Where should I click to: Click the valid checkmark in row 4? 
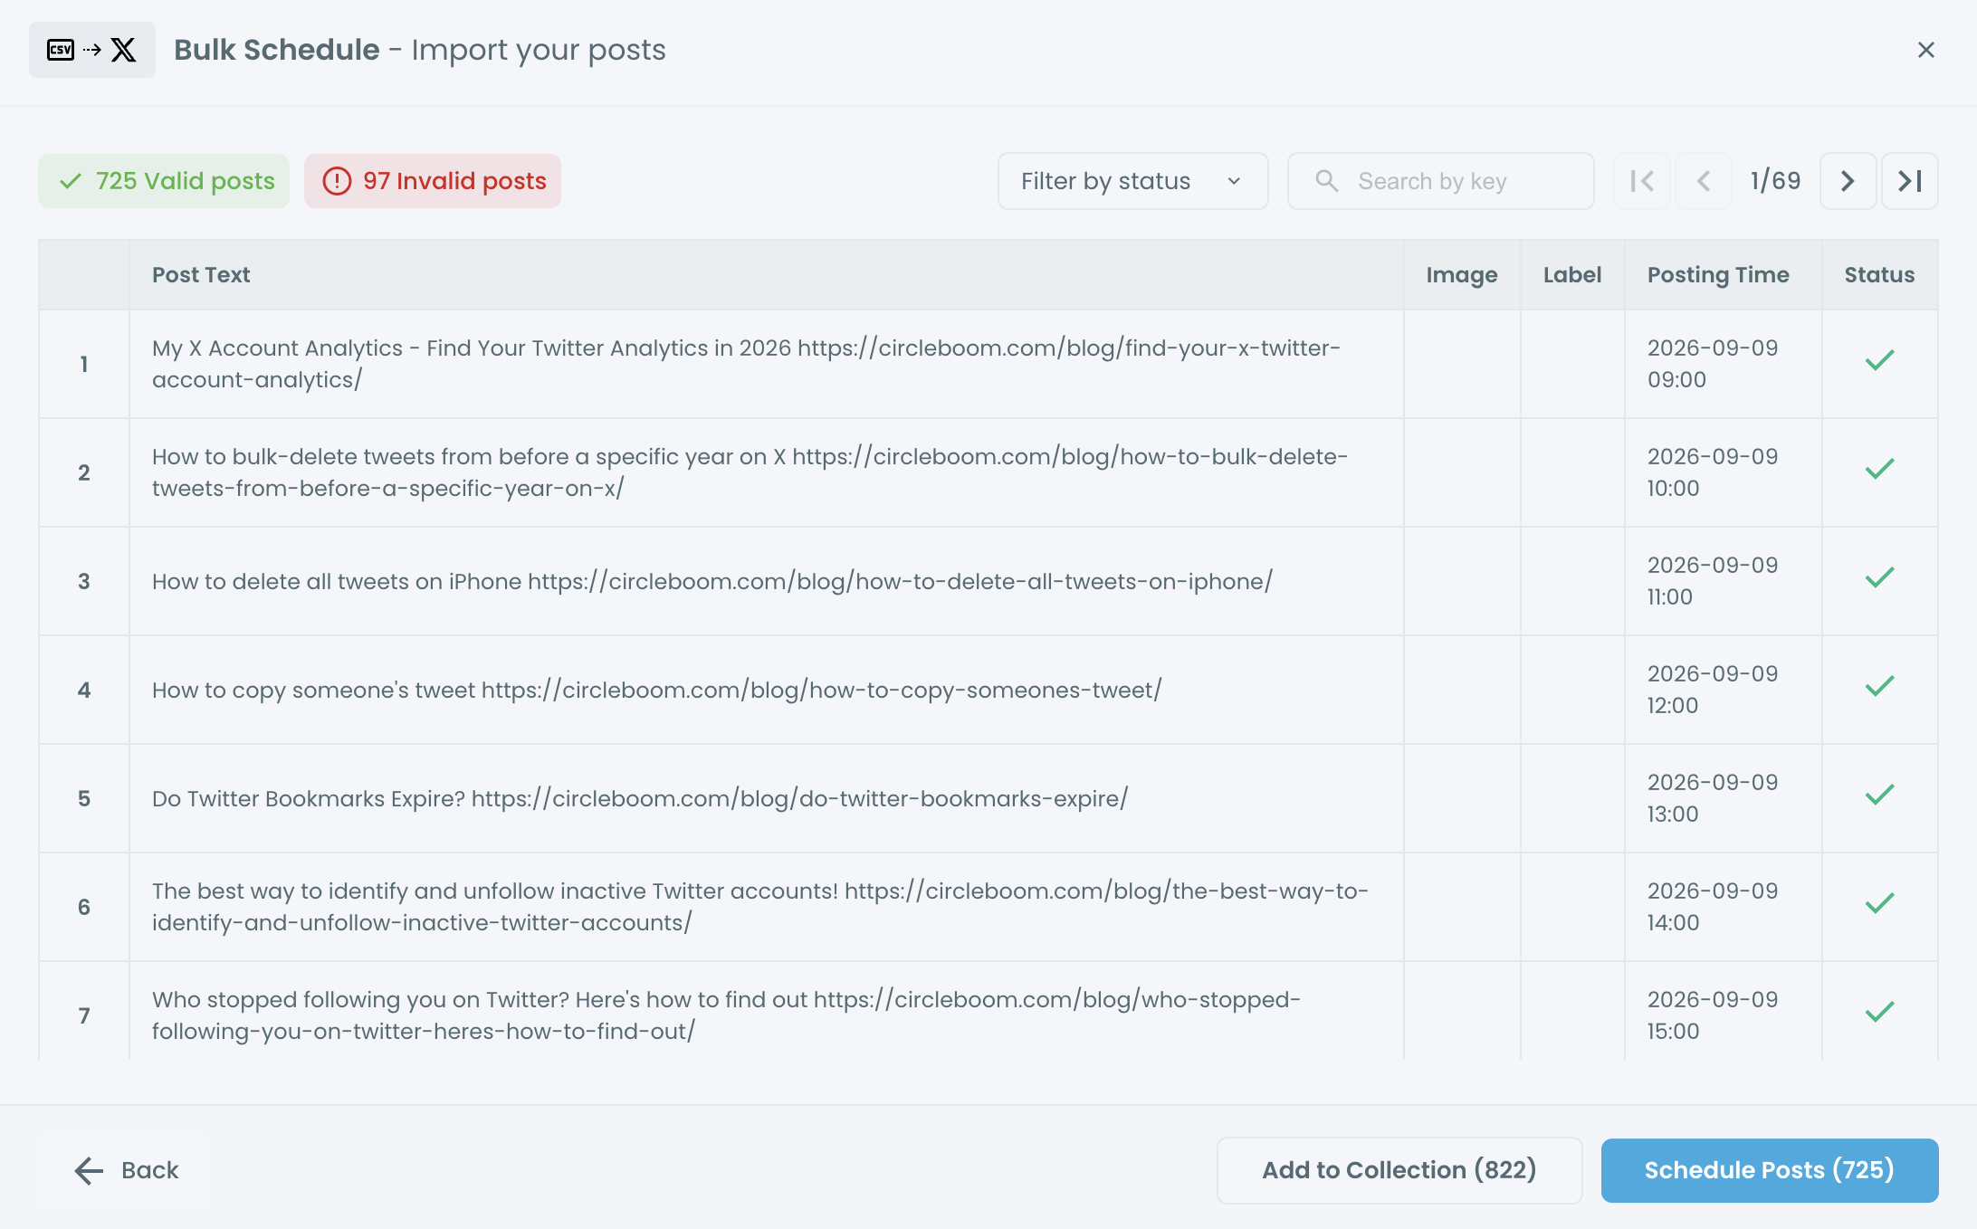(1880, 686)
